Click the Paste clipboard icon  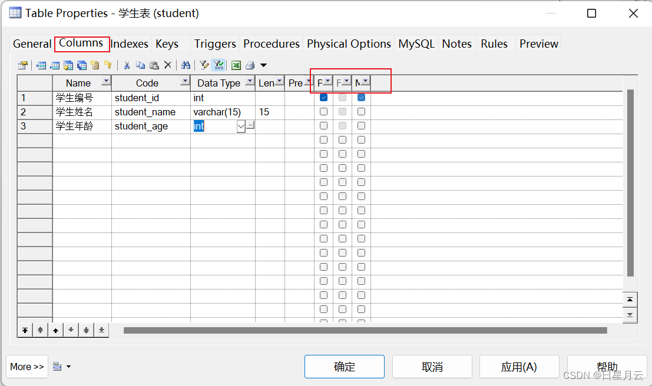click(x=154, y=65)
